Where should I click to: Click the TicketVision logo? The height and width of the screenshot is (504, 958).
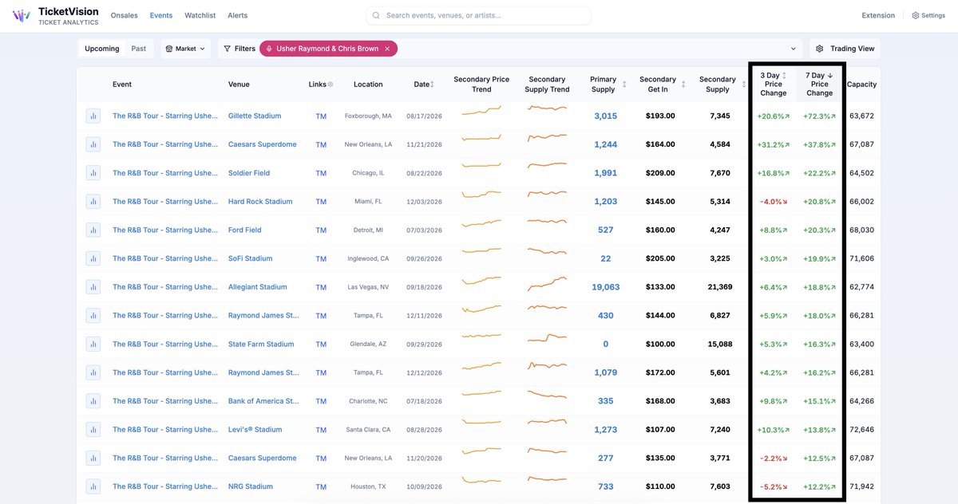coord(56,15)
